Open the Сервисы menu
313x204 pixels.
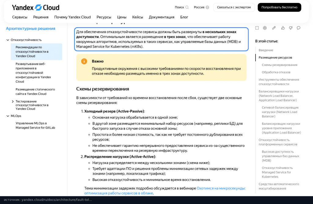[20, 17]
